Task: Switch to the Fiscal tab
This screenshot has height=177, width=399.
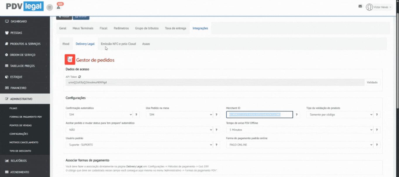Action: click(103, 28)
